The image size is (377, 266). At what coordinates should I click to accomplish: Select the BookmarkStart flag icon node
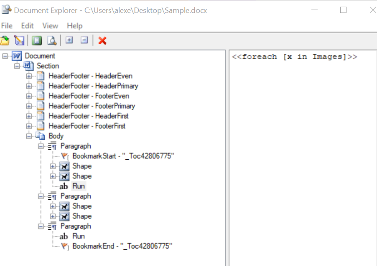65,156
